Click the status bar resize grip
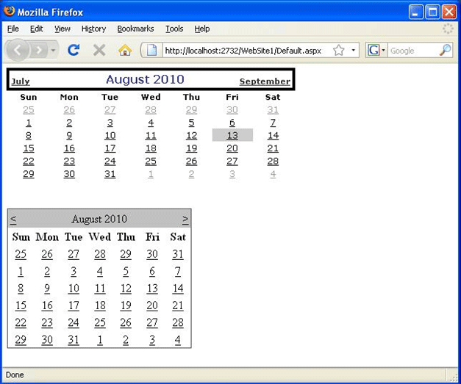The width and height of the screenshot is (461, 384). (453, 377)
